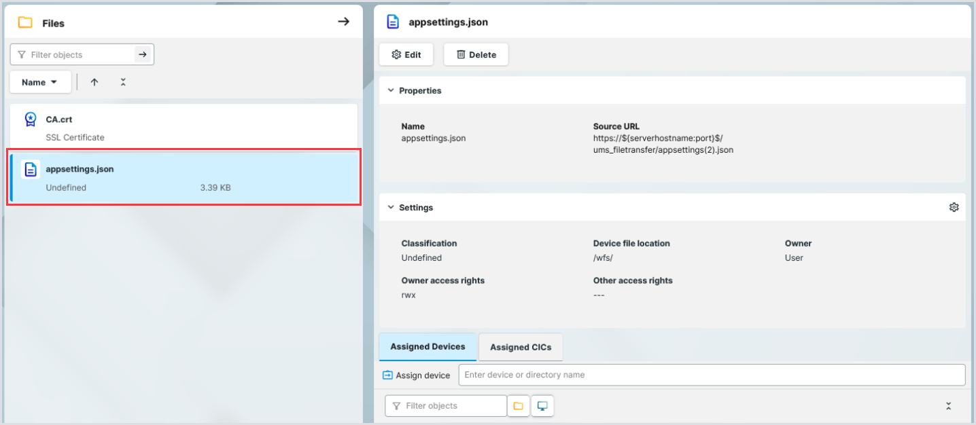Switch to the Assigned CICs tab

pos(520,347)
